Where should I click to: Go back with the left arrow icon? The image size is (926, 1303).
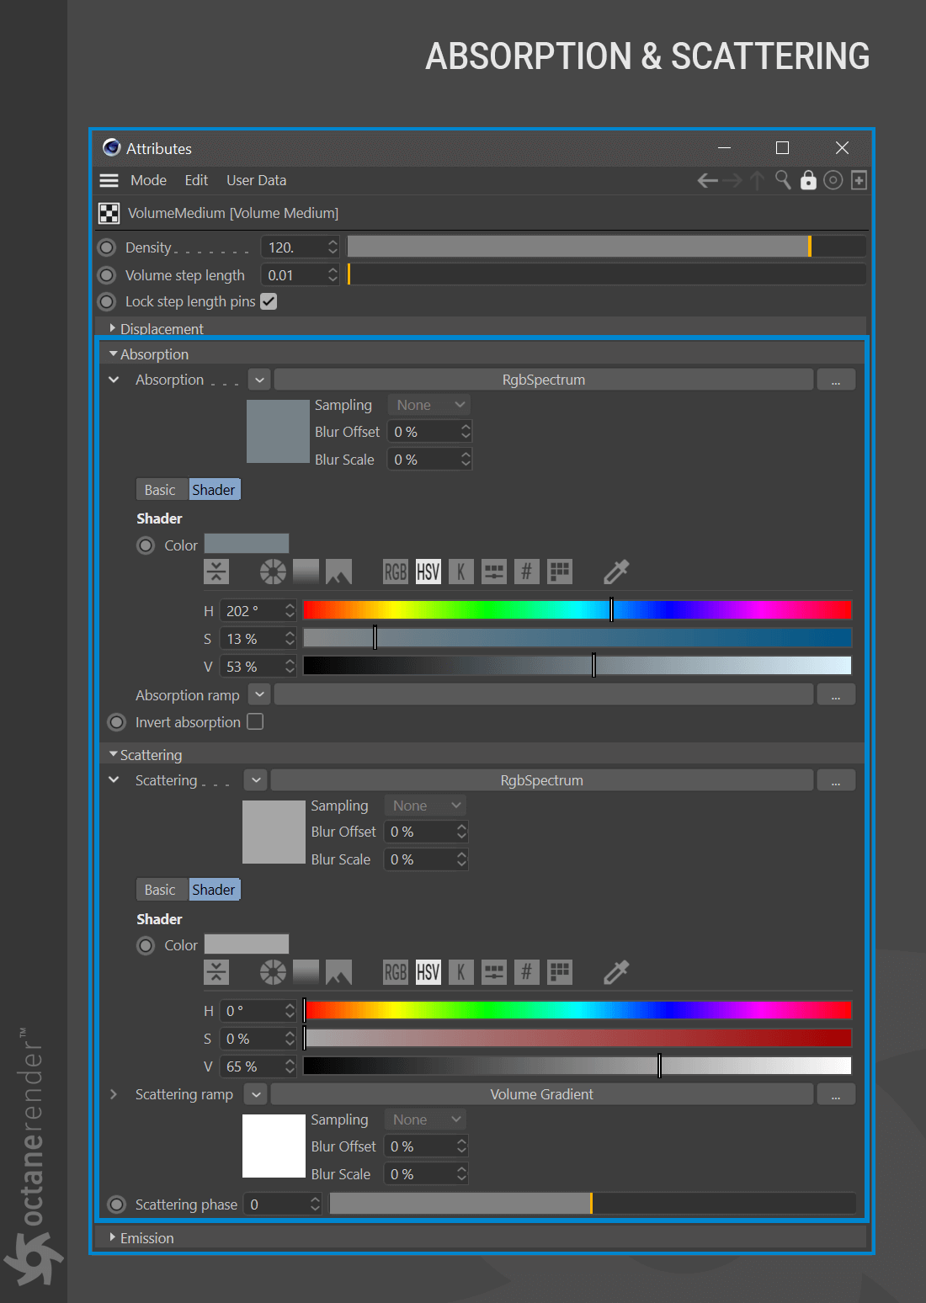(x=708, y=180)
